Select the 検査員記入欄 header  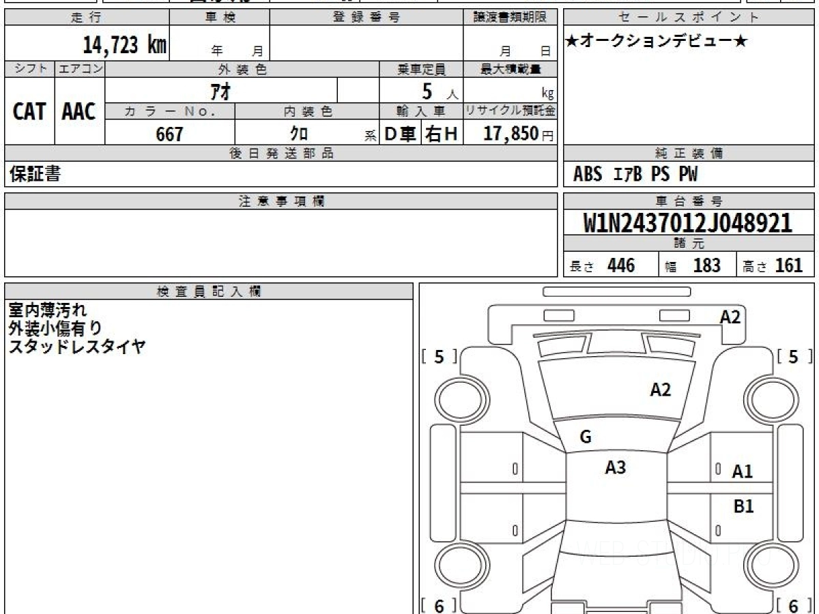pos(209,291)
